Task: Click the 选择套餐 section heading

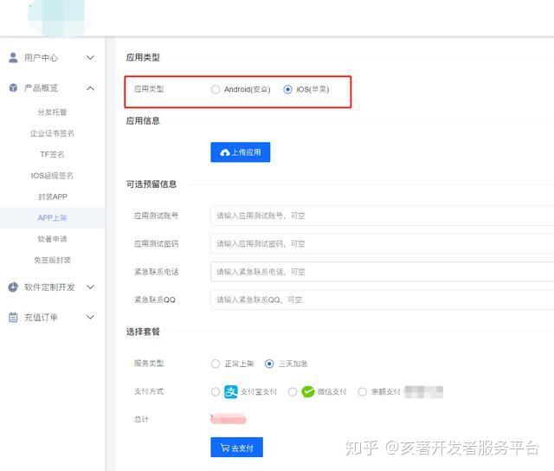Action: tap(143, 332)
